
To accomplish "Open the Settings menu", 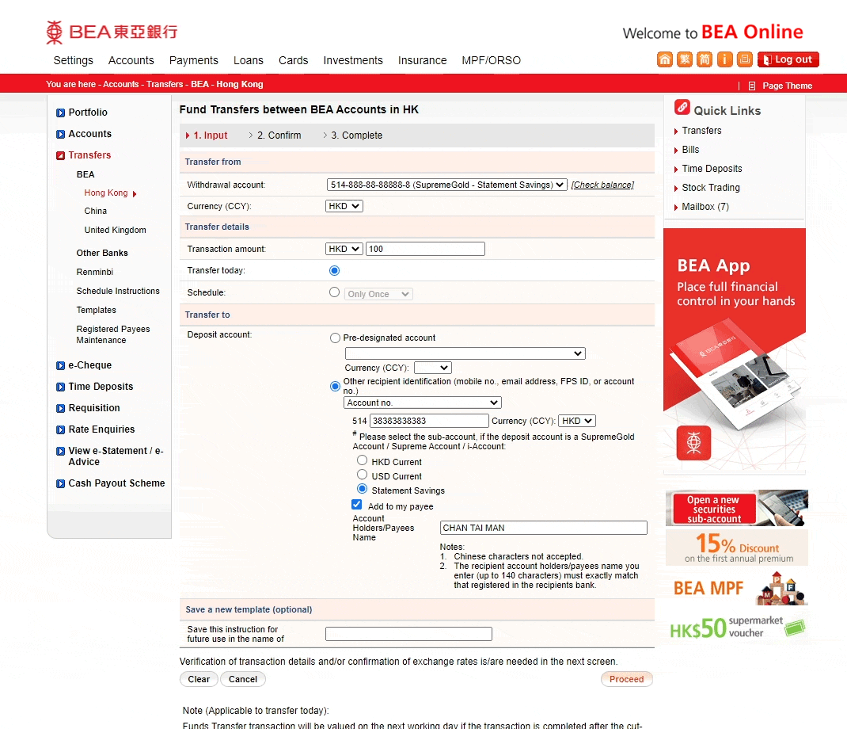I will [x=74, y=60].
